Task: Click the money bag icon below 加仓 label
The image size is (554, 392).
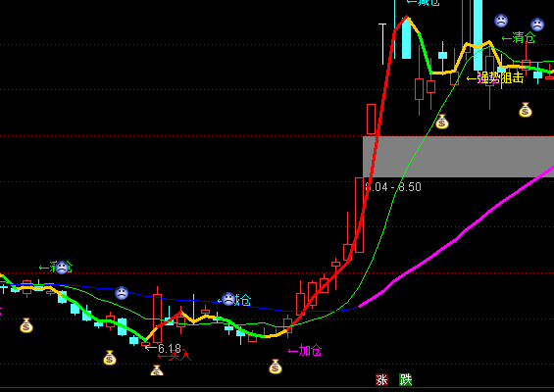Action: 276,367
